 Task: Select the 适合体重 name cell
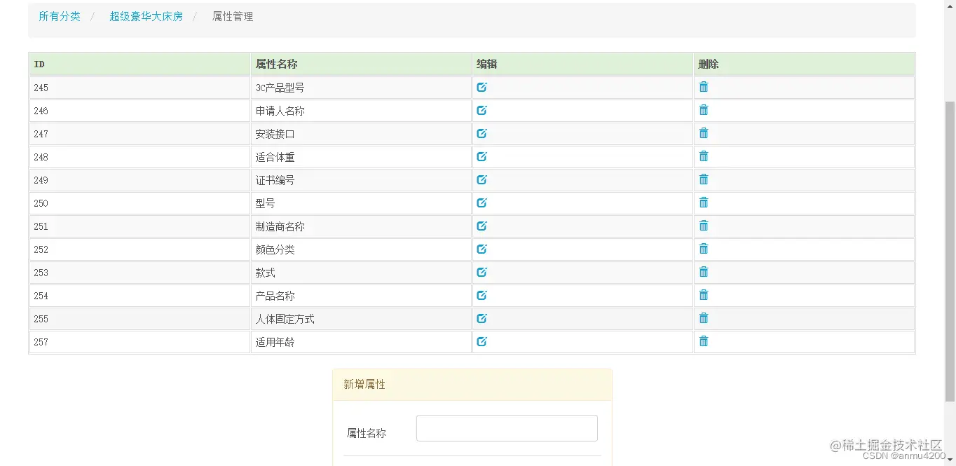[362, 157]
